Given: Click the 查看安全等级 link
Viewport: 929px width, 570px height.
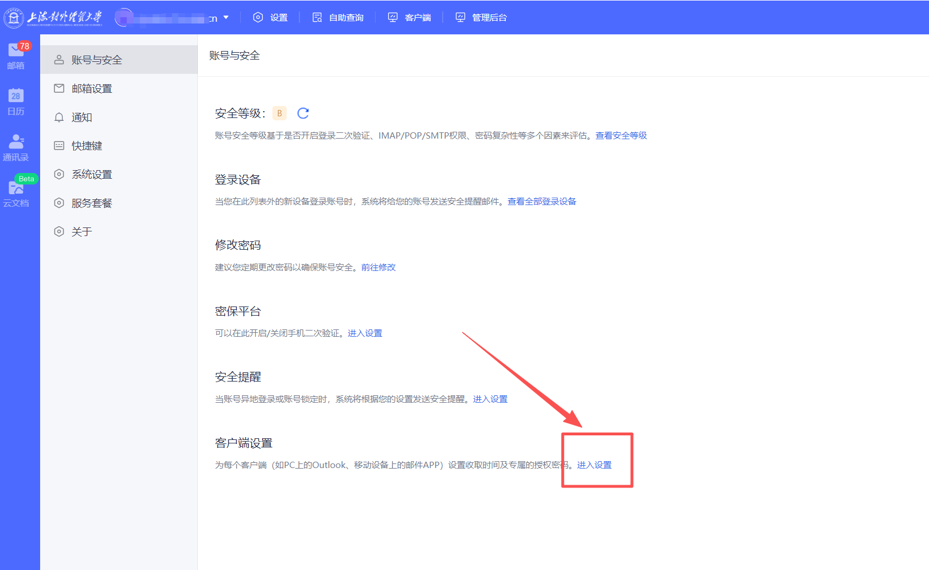Looking at the screenshot, I should point(621,136).
